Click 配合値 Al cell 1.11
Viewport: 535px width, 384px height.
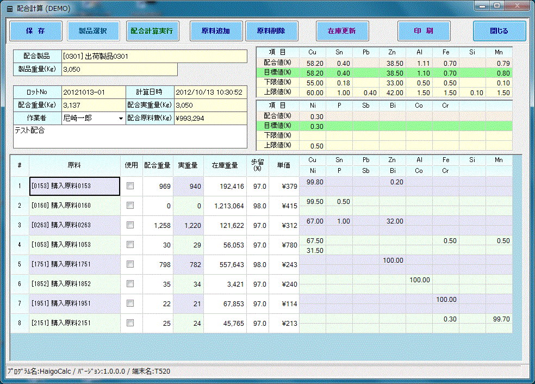[x=419, y=63]
